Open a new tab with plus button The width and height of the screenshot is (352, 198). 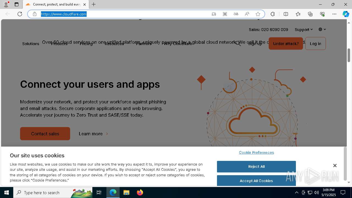tap(94, 4)
